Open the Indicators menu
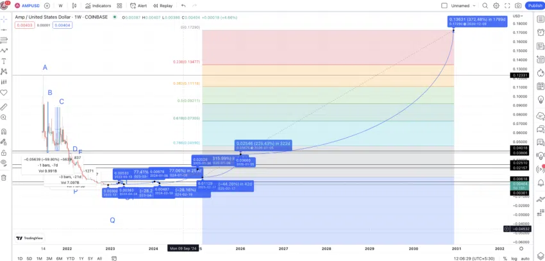 click(98, 6)
